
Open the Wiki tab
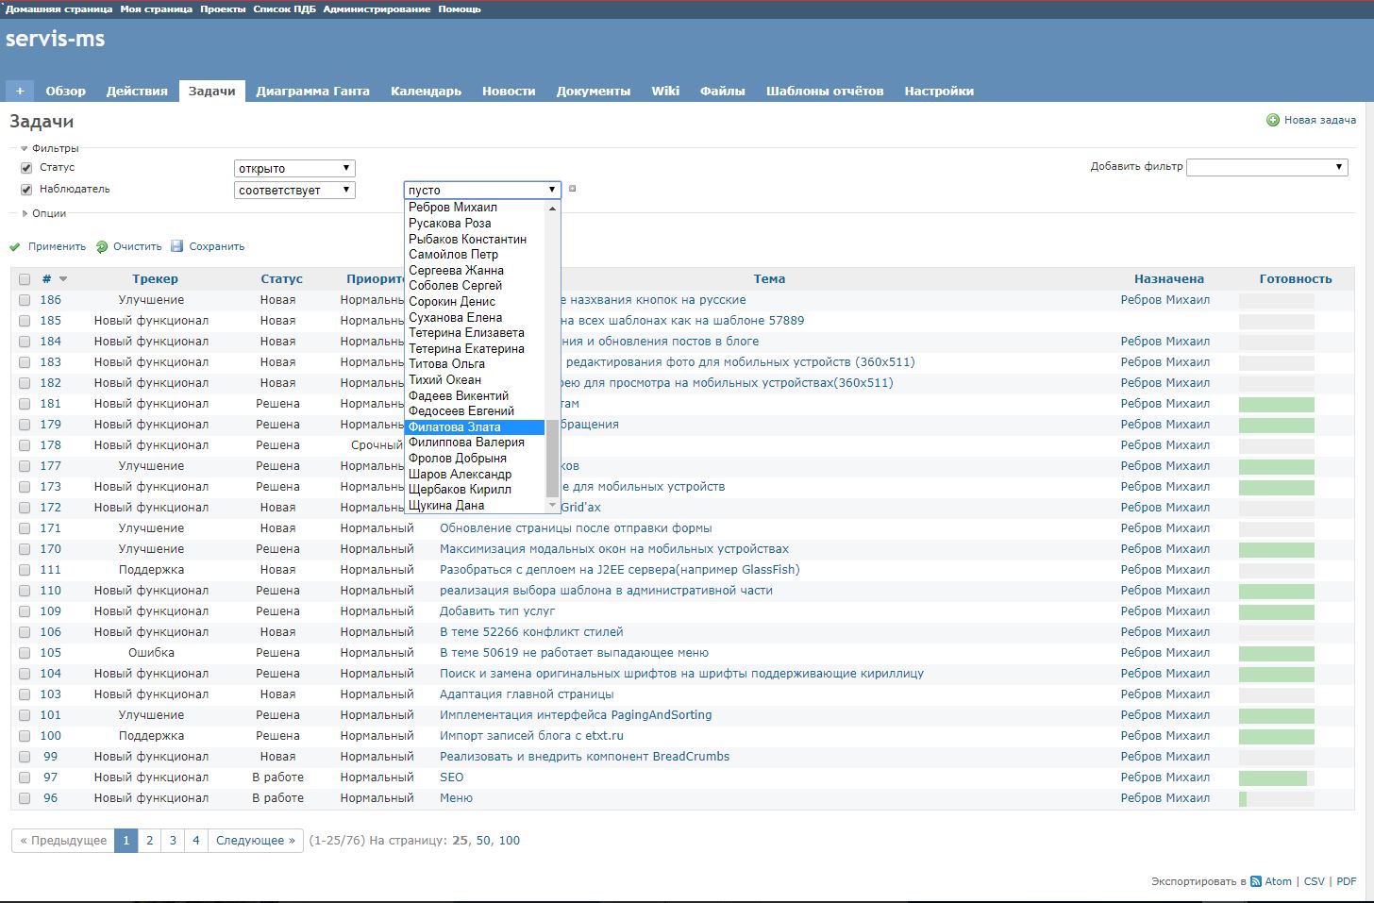[x=664, y=91]
